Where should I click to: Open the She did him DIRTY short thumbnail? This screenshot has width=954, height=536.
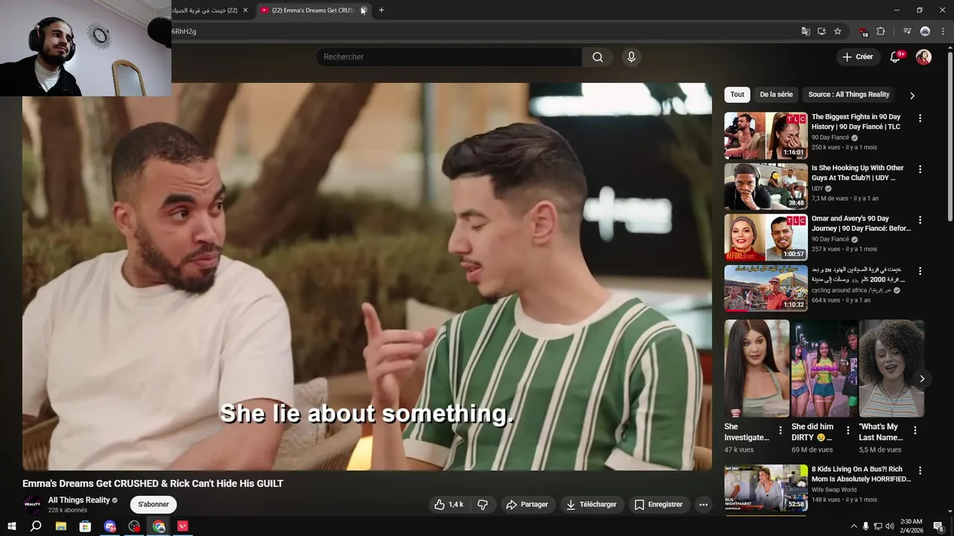[824, 368]
